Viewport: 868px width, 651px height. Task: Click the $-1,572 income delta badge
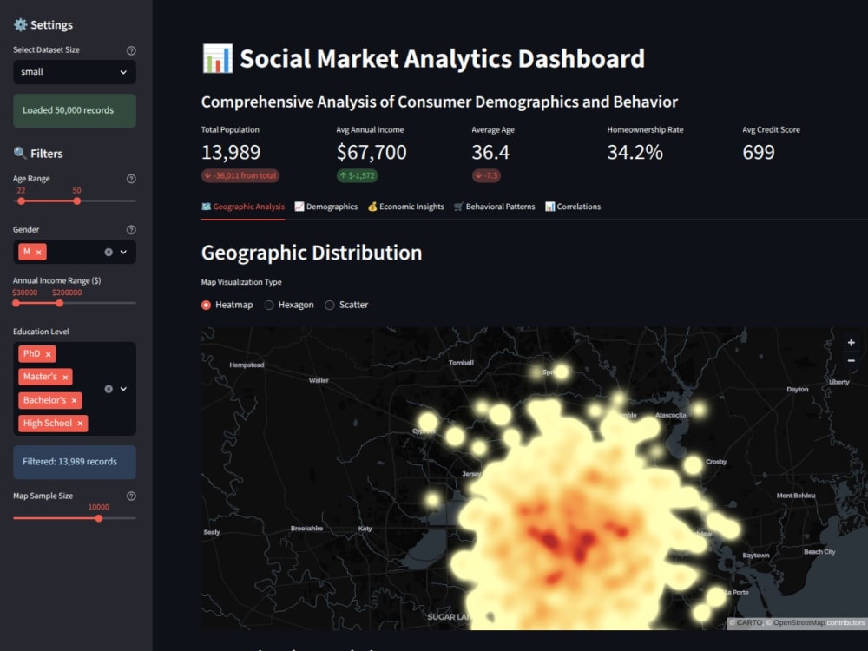[x=358, y=176]
